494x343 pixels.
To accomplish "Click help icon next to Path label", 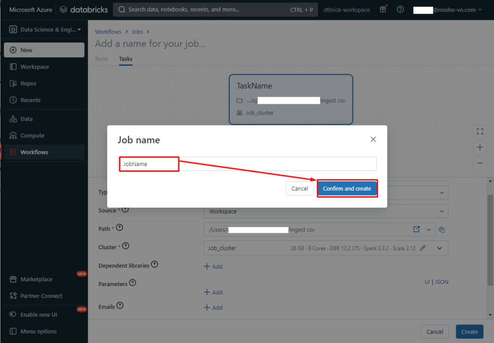I will click(120, 228).
